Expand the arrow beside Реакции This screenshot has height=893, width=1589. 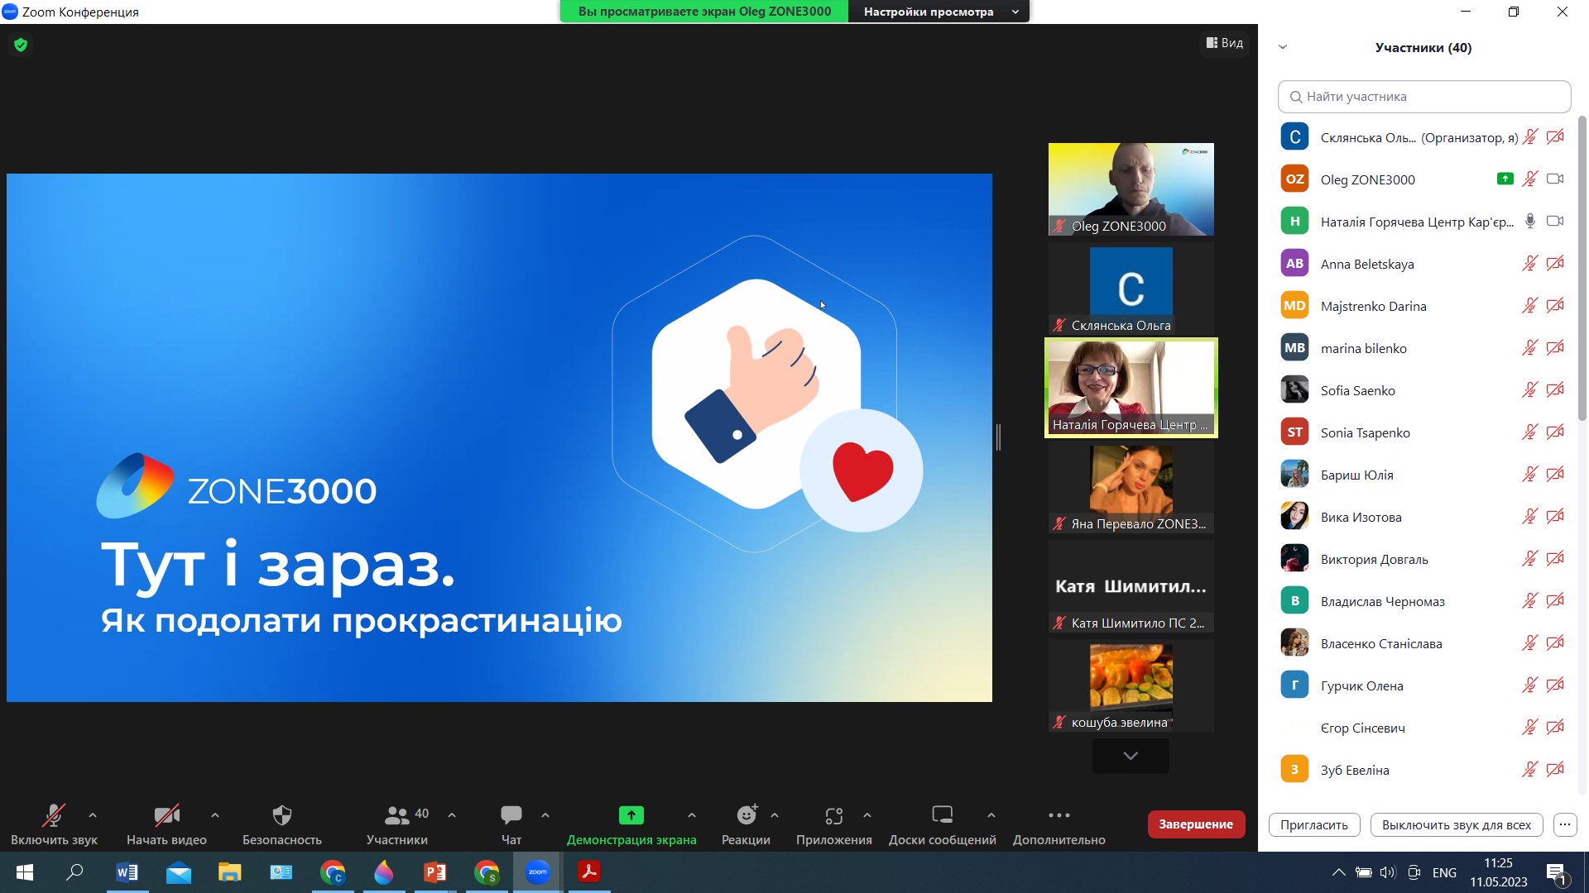point(775,815)
